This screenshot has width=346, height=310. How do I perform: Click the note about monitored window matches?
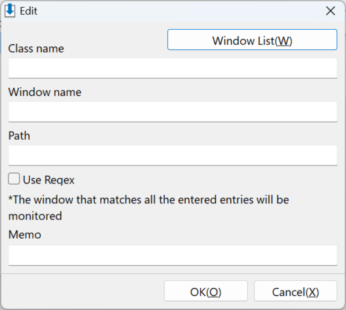(x=149, y=208)
